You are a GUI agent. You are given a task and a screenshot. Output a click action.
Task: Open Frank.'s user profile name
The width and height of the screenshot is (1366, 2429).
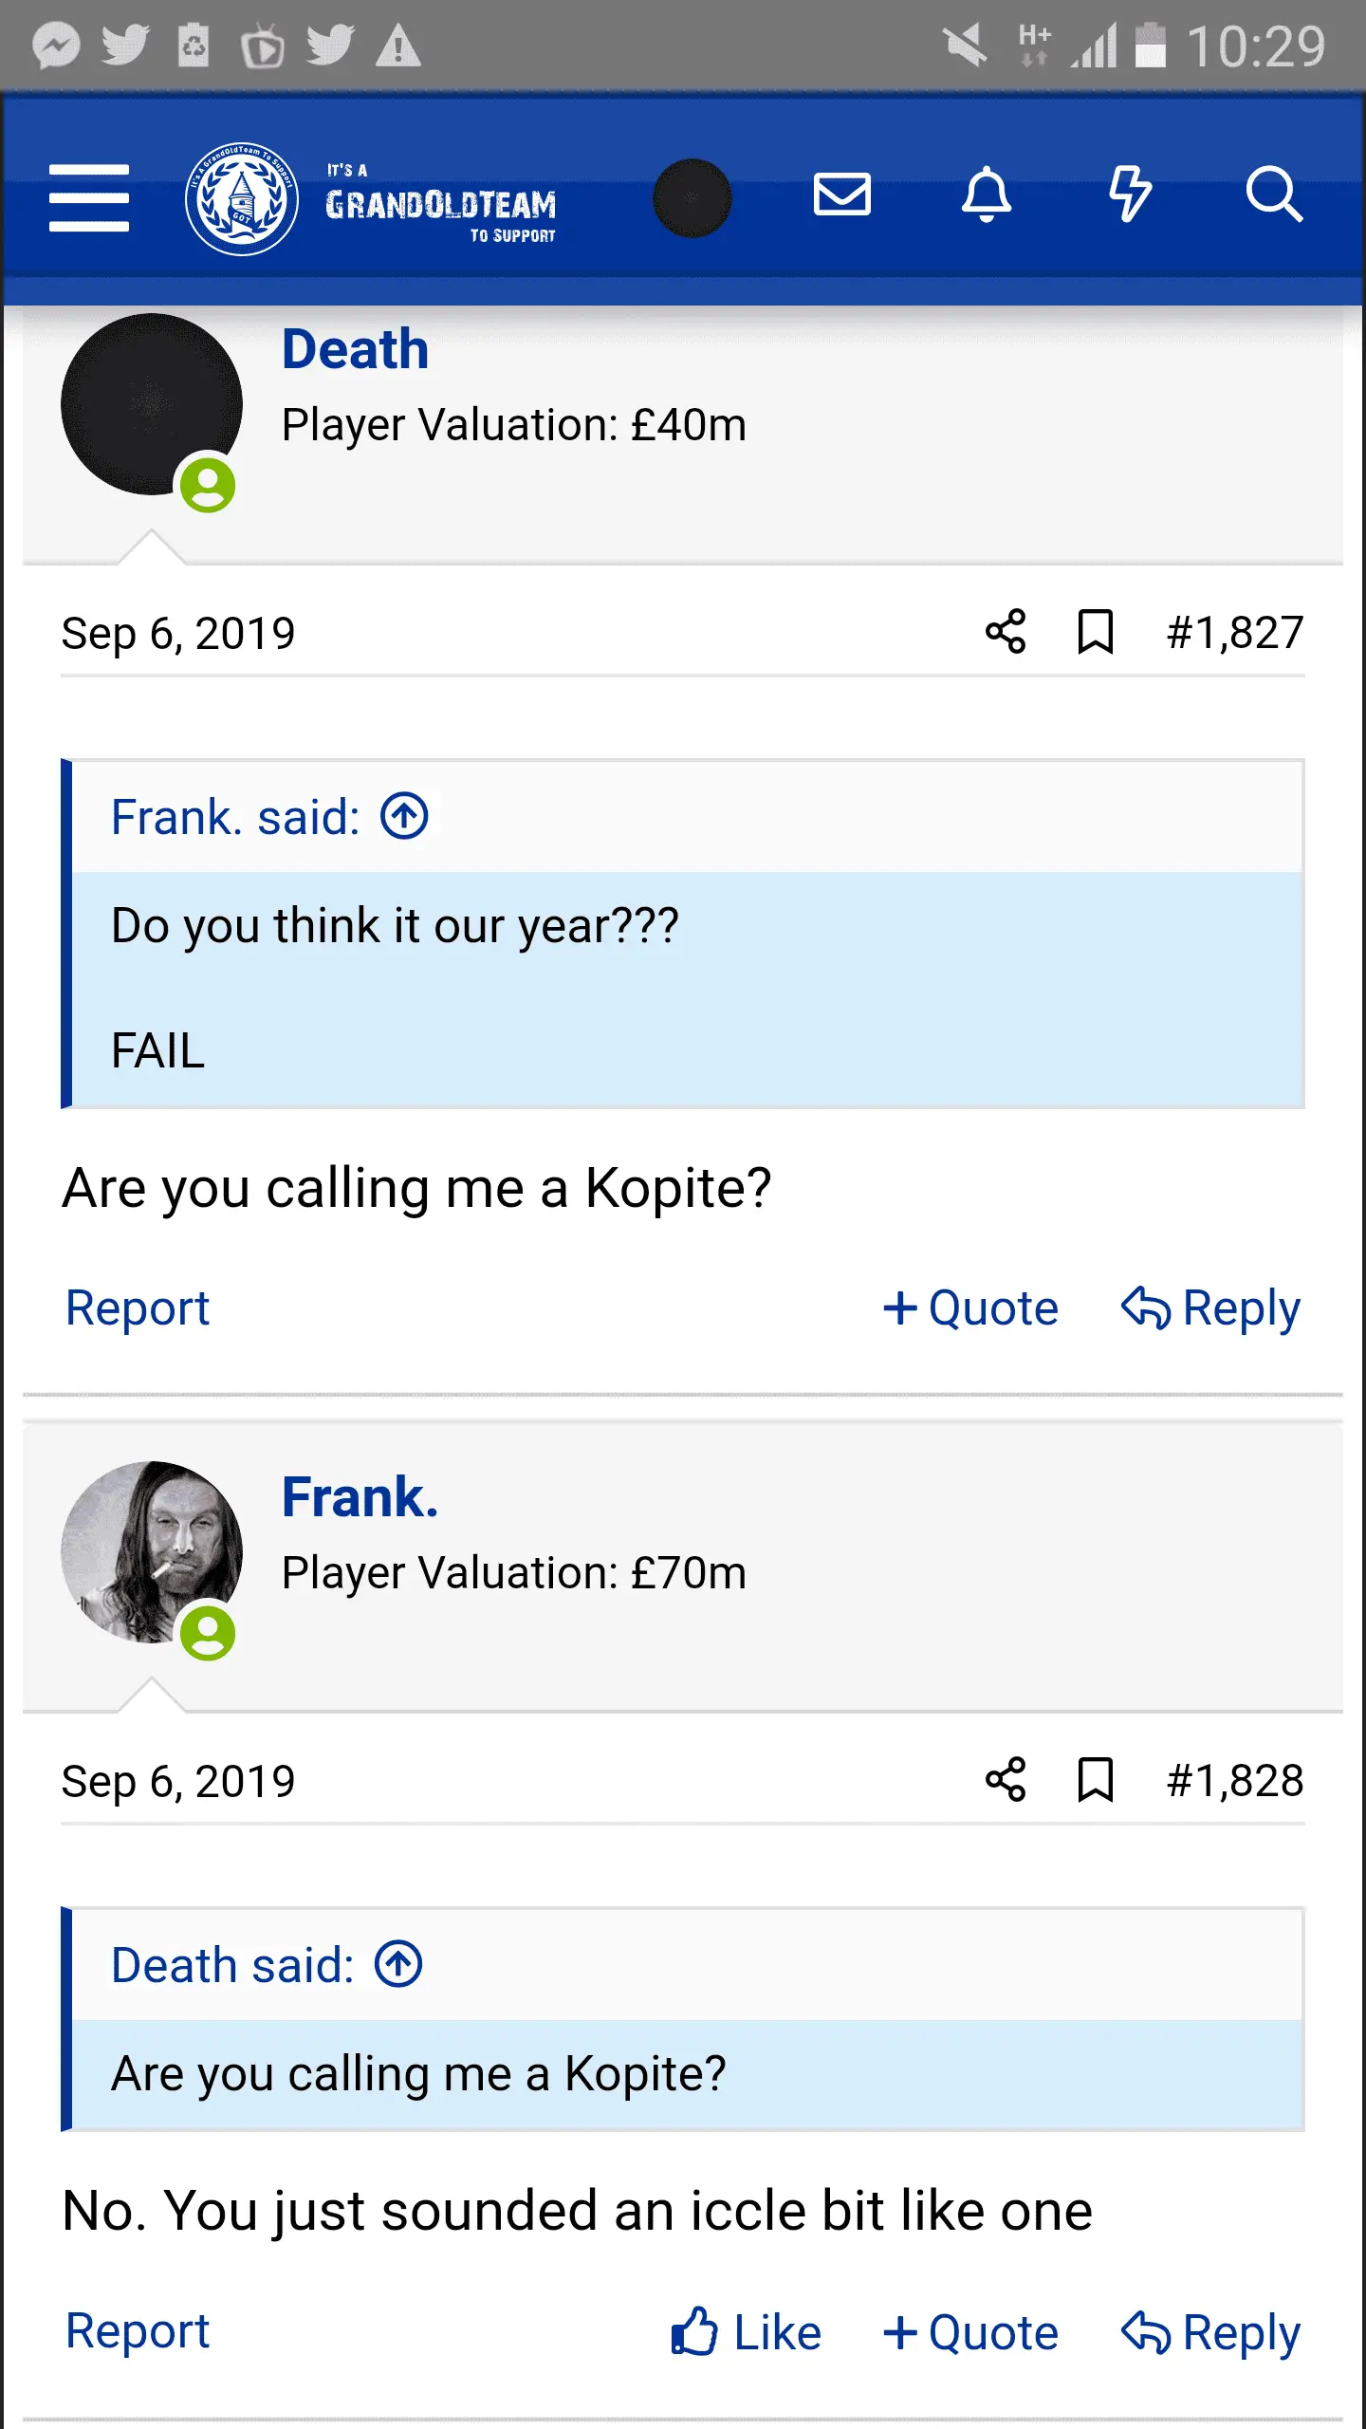(x=360, y=1497)
